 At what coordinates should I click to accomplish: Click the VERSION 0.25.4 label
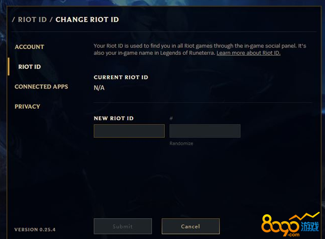[35, 230]
